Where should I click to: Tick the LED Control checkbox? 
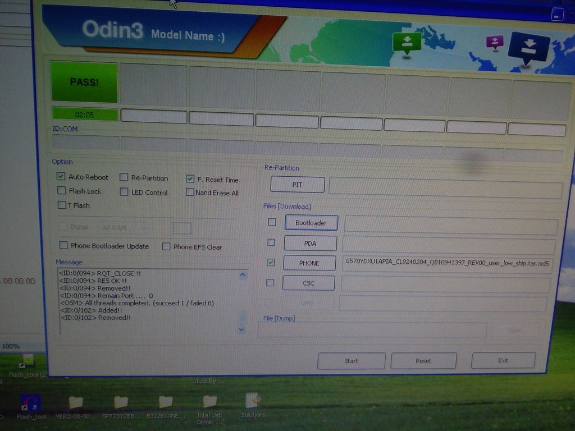pyautogui.click(x=124, y=192)
